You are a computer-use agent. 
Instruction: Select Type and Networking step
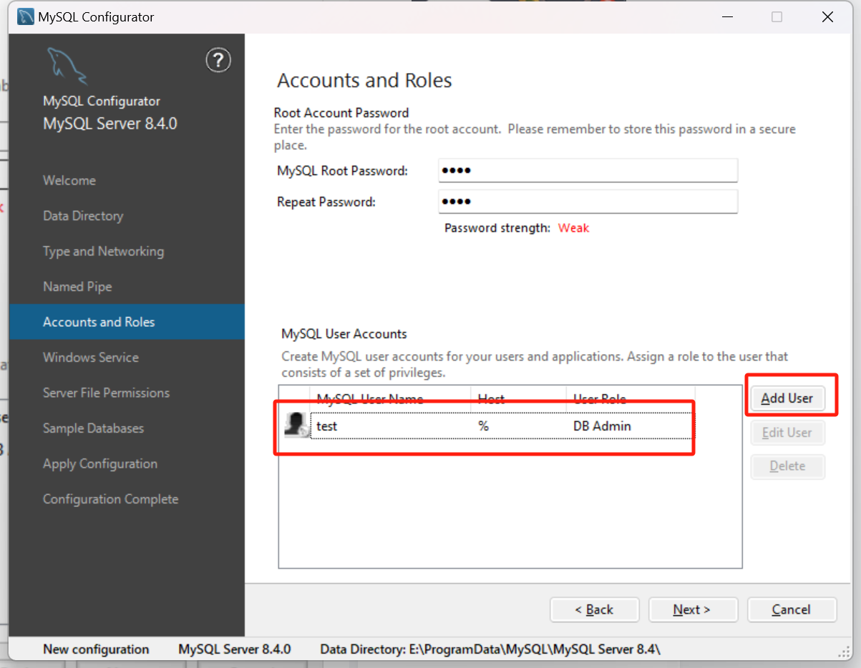103,251
